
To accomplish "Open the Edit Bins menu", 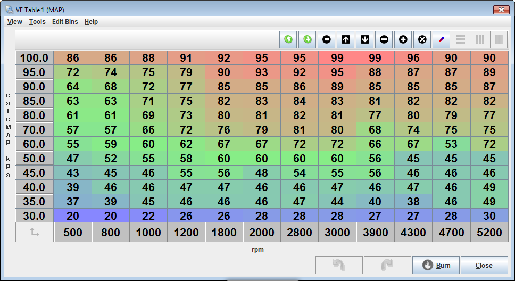I will (x=65, y=22).
